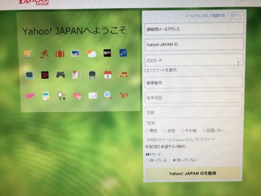Open the red Y! Yahoo icon
The height and width of the screenshot is (196, 261).
coord(124,95)
